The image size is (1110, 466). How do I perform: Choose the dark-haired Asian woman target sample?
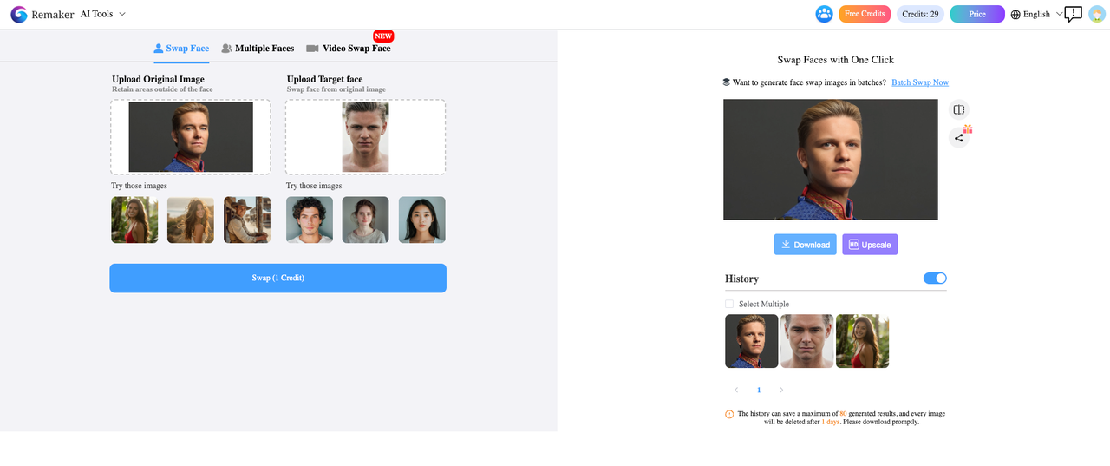tap(422, 220)
